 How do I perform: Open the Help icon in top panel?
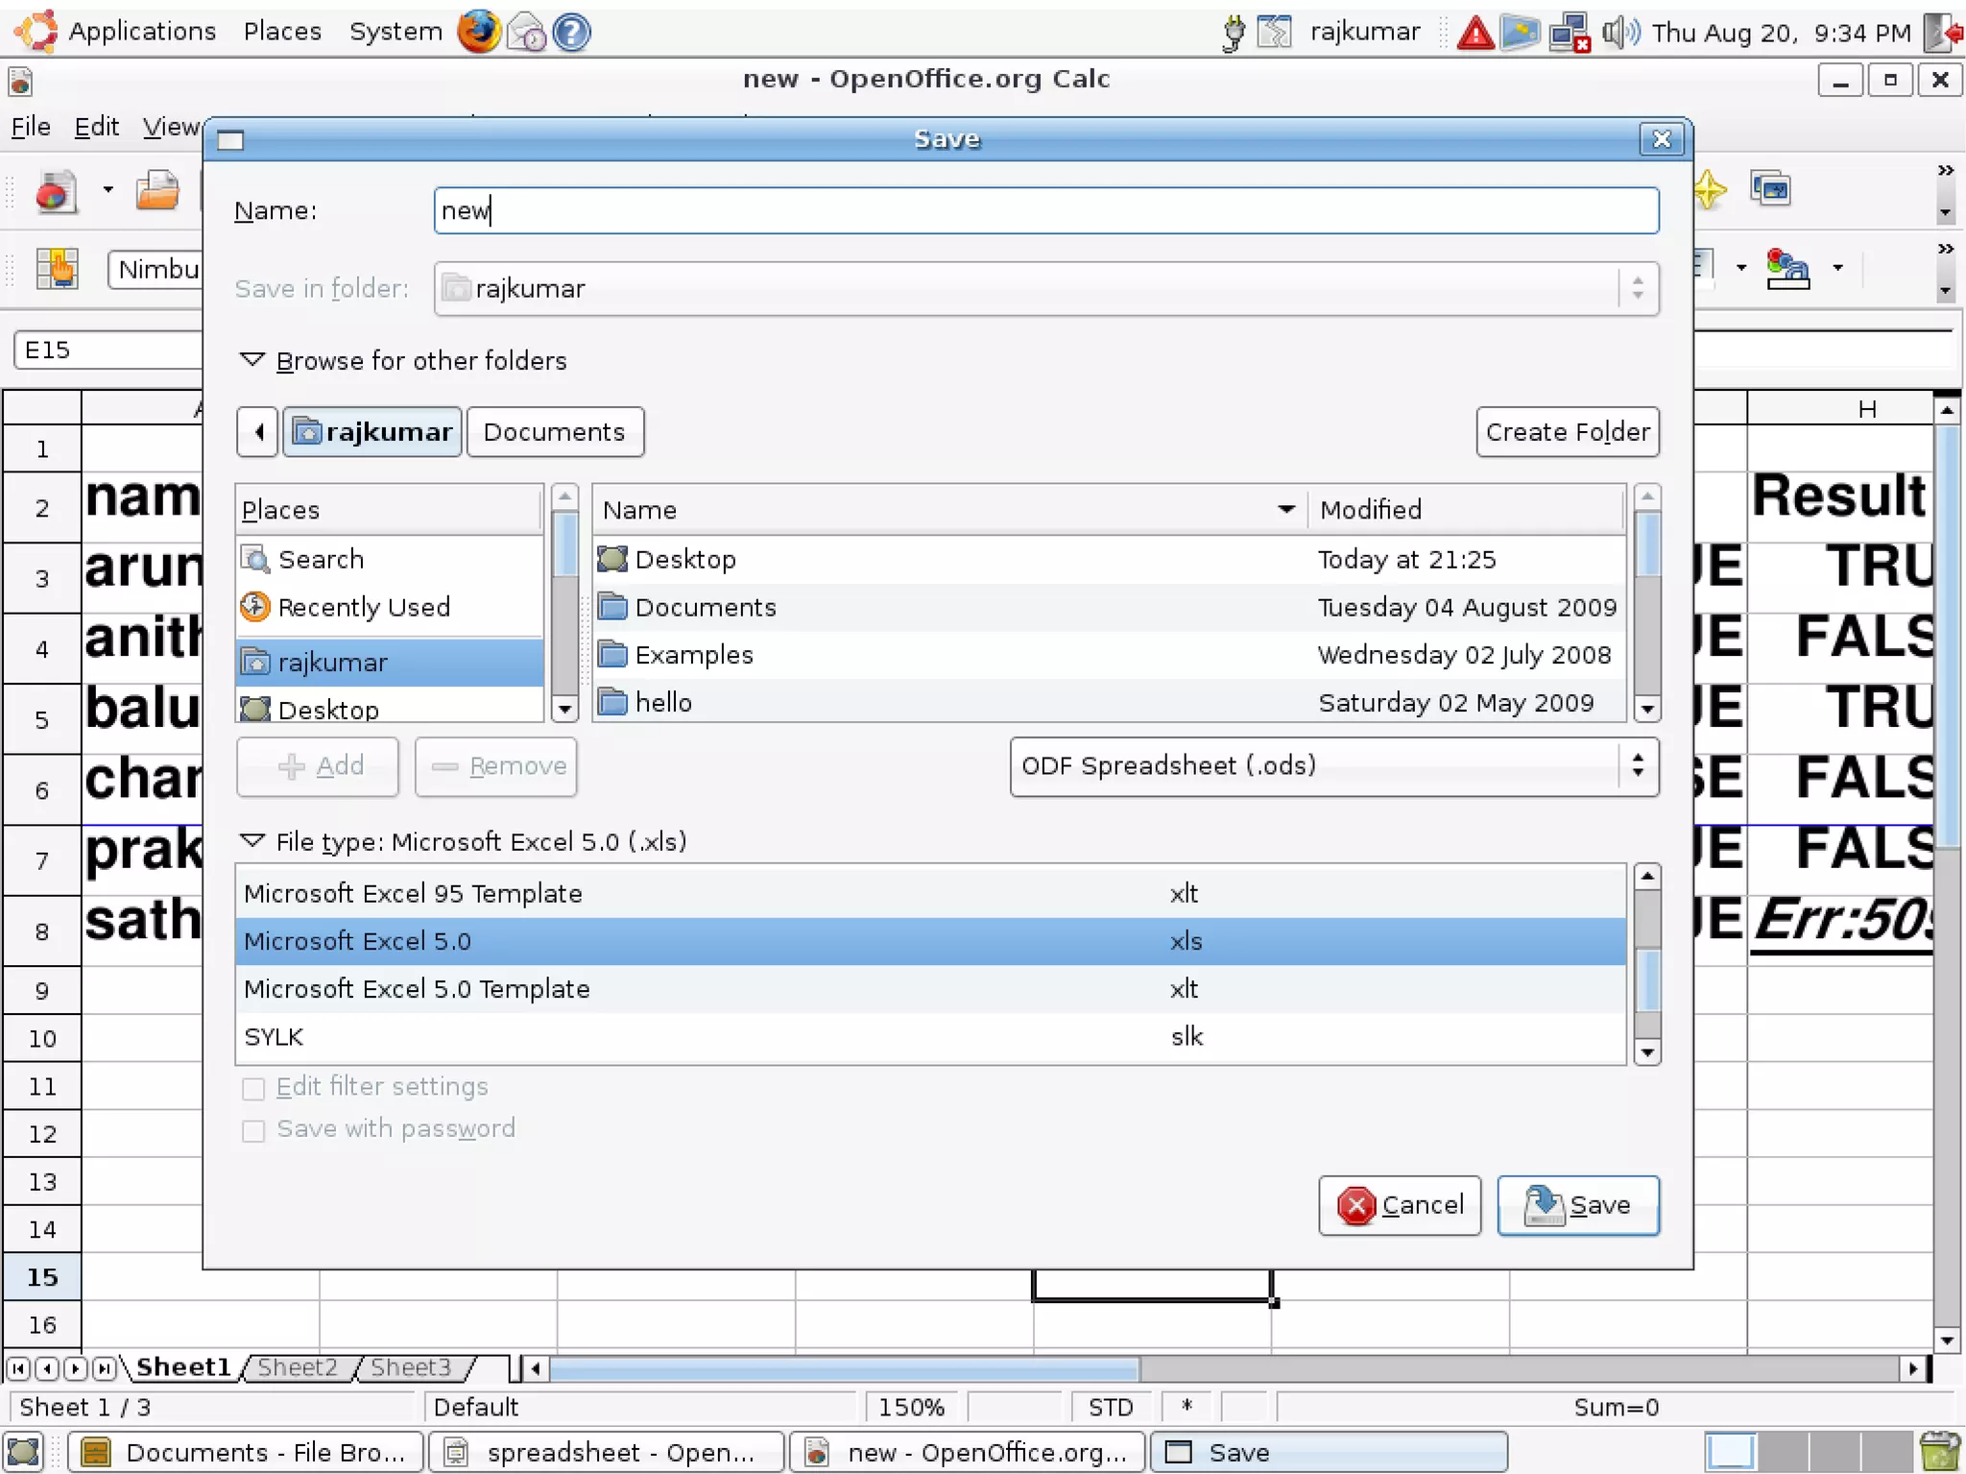(572, 33)
